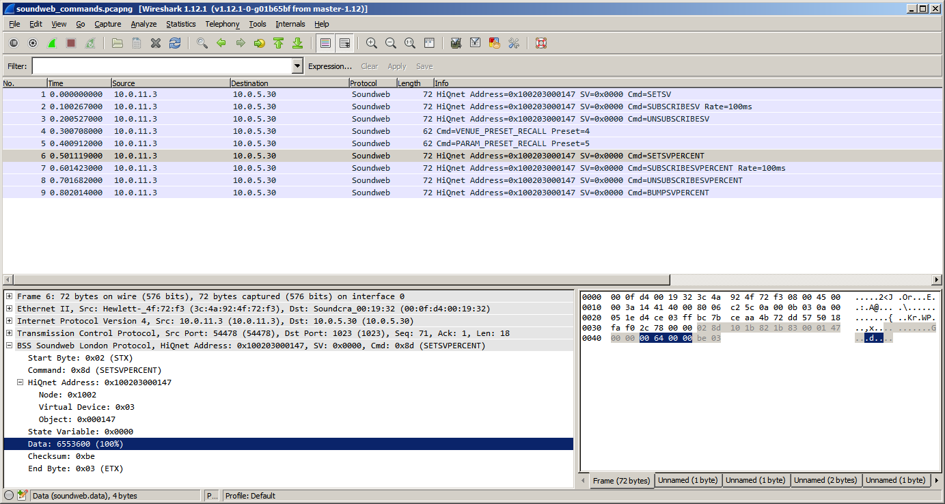Open the Statistics menu
945x504 pixels.
tap(181, 24)
